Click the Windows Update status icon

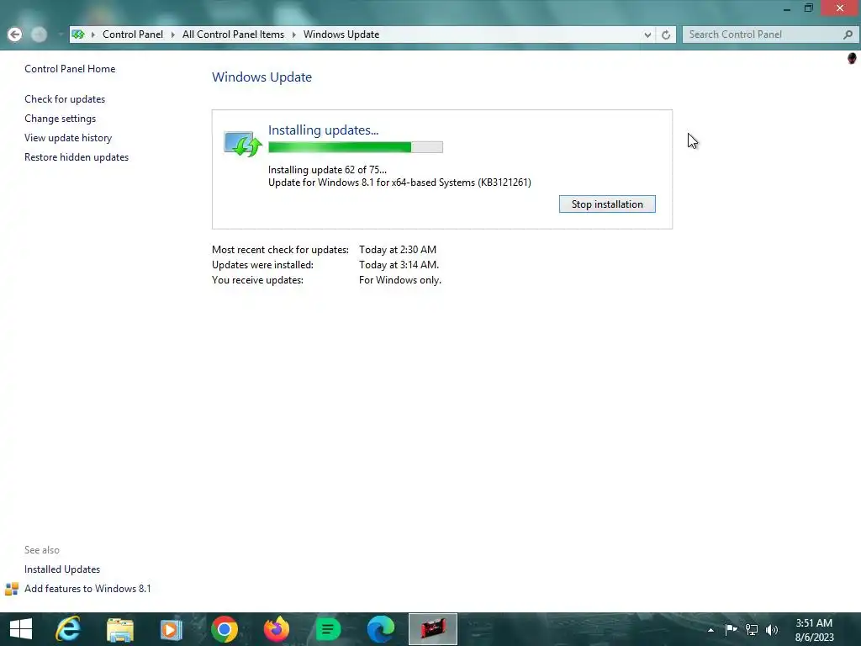point(243,144)
